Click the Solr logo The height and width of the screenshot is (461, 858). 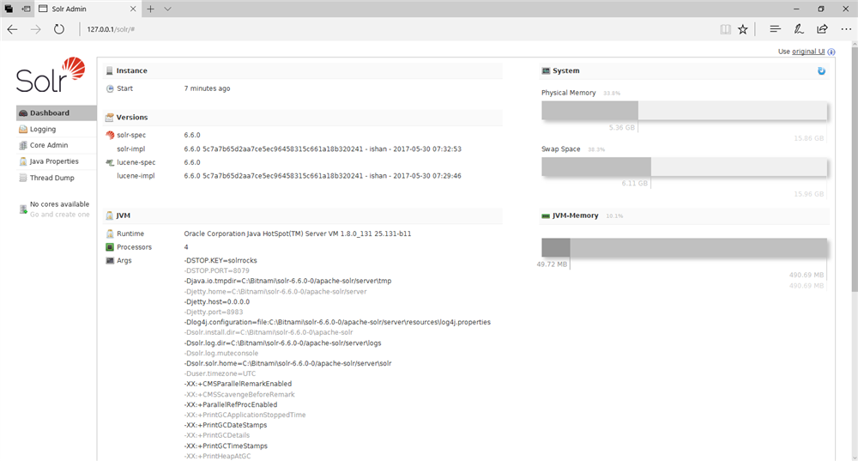tap(51, 75)
